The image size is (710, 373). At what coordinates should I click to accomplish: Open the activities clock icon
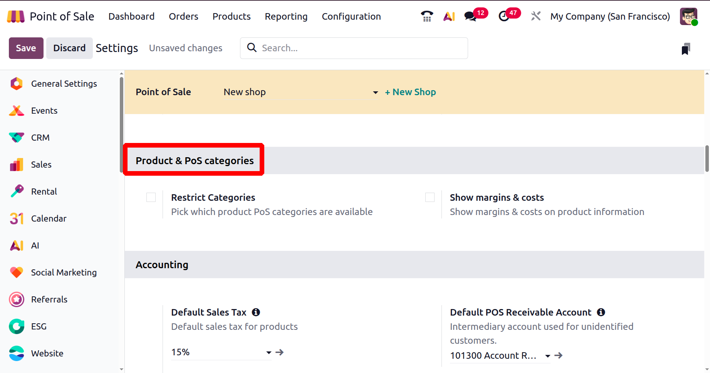pos(504,16)
